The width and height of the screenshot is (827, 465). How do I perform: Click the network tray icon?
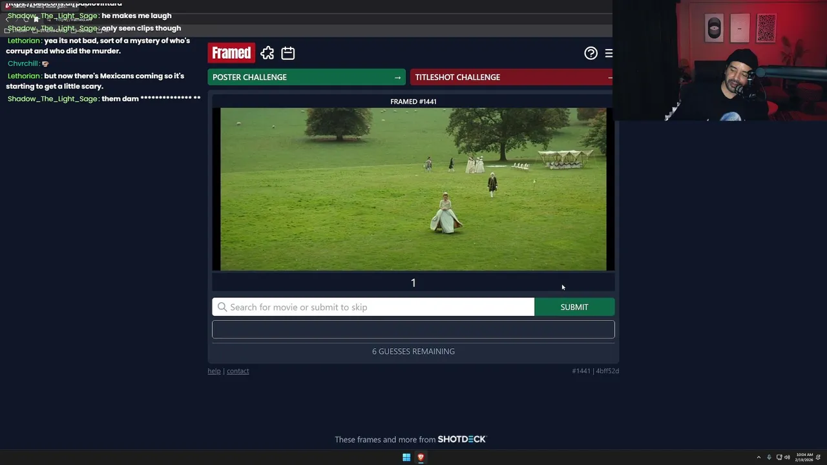[779, 457]
